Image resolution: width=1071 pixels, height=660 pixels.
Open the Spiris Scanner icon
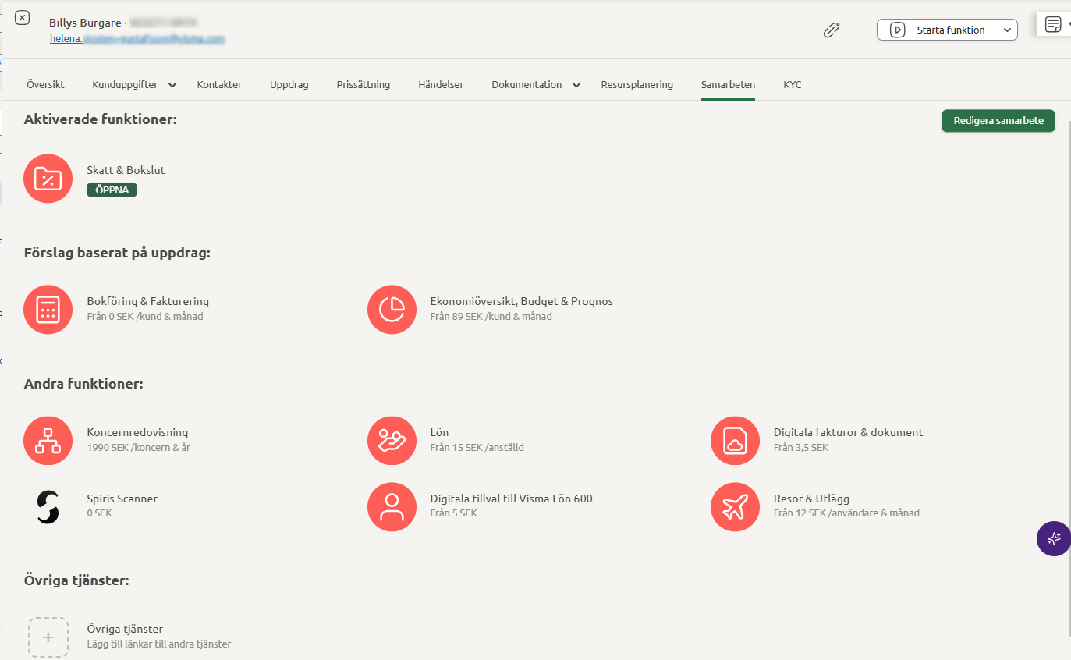48,506
